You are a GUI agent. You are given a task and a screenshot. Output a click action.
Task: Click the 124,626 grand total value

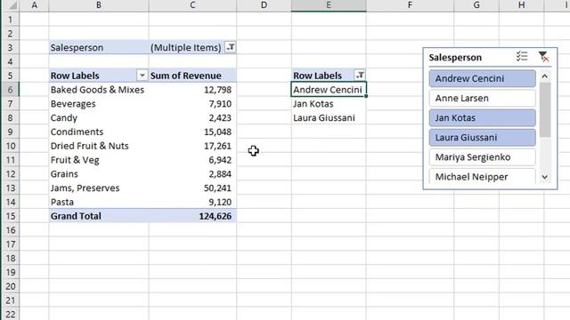point(192,216)
